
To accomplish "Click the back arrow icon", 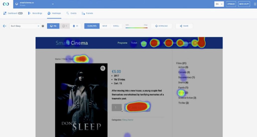I will click(x=5, y=26).
